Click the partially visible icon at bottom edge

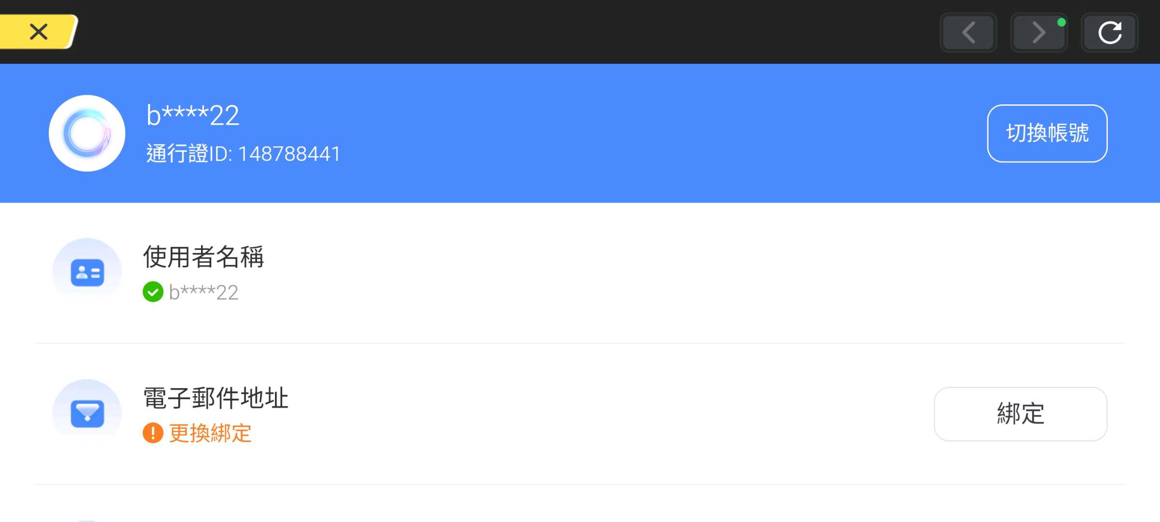87,520
